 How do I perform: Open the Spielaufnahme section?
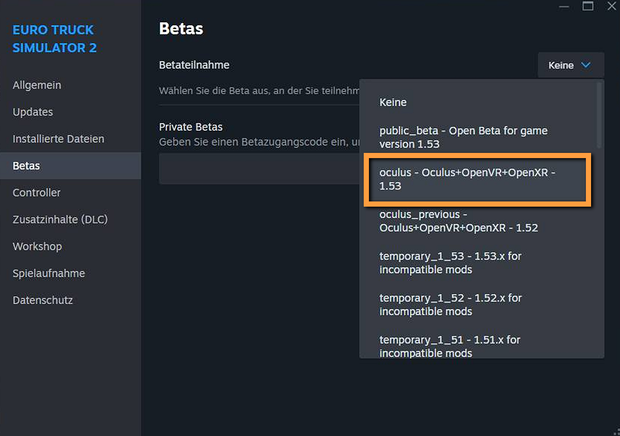pyautogui.click(x=70, y=273)
